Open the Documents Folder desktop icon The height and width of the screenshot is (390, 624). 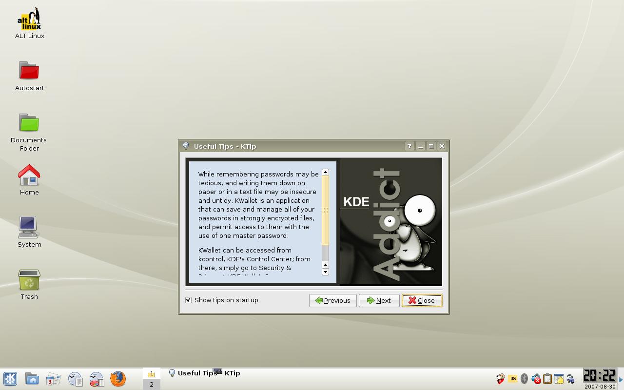coord(29,132)
